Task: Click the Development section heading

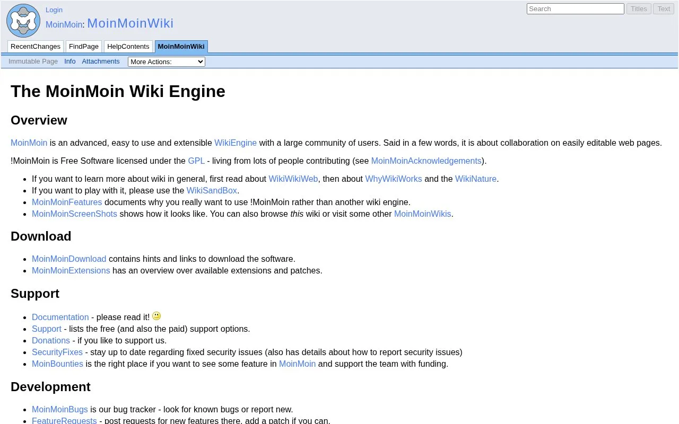Action: (x=50, y=387)
